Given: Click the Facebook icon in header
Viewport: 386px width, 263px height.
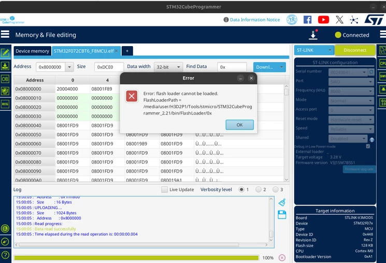Looking at the screenshot, I should (307, 20).
